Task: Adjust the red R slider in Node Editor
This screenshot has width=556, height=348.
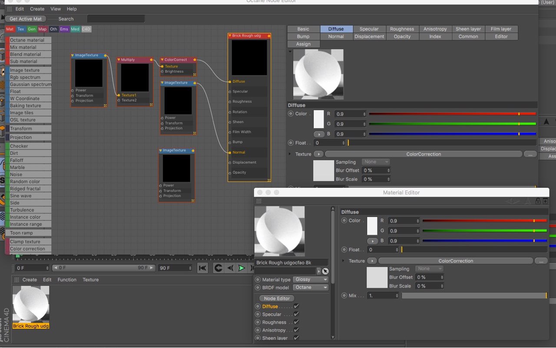Action: (x=453, y=114)
